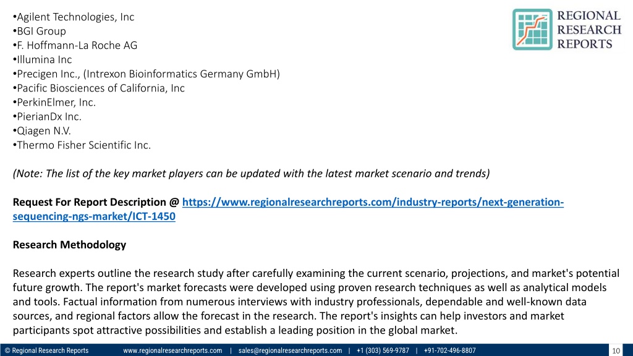Select Pacific Biosciences of California, Inc
Screen dimensions: 633x356
[98, 88]
